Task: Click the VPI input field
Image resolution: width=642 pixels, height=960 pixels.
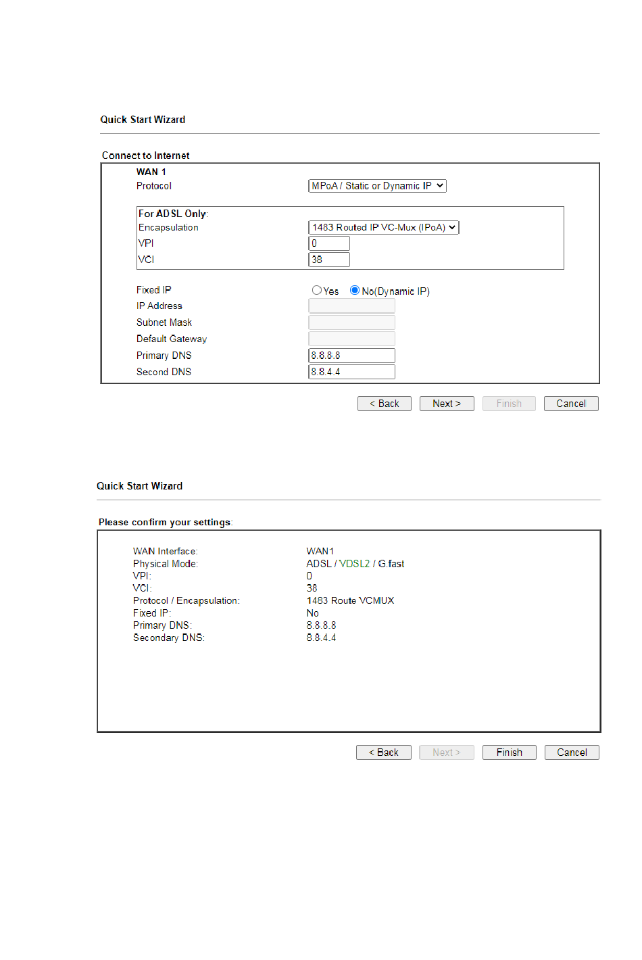Action: pos(329,243)
